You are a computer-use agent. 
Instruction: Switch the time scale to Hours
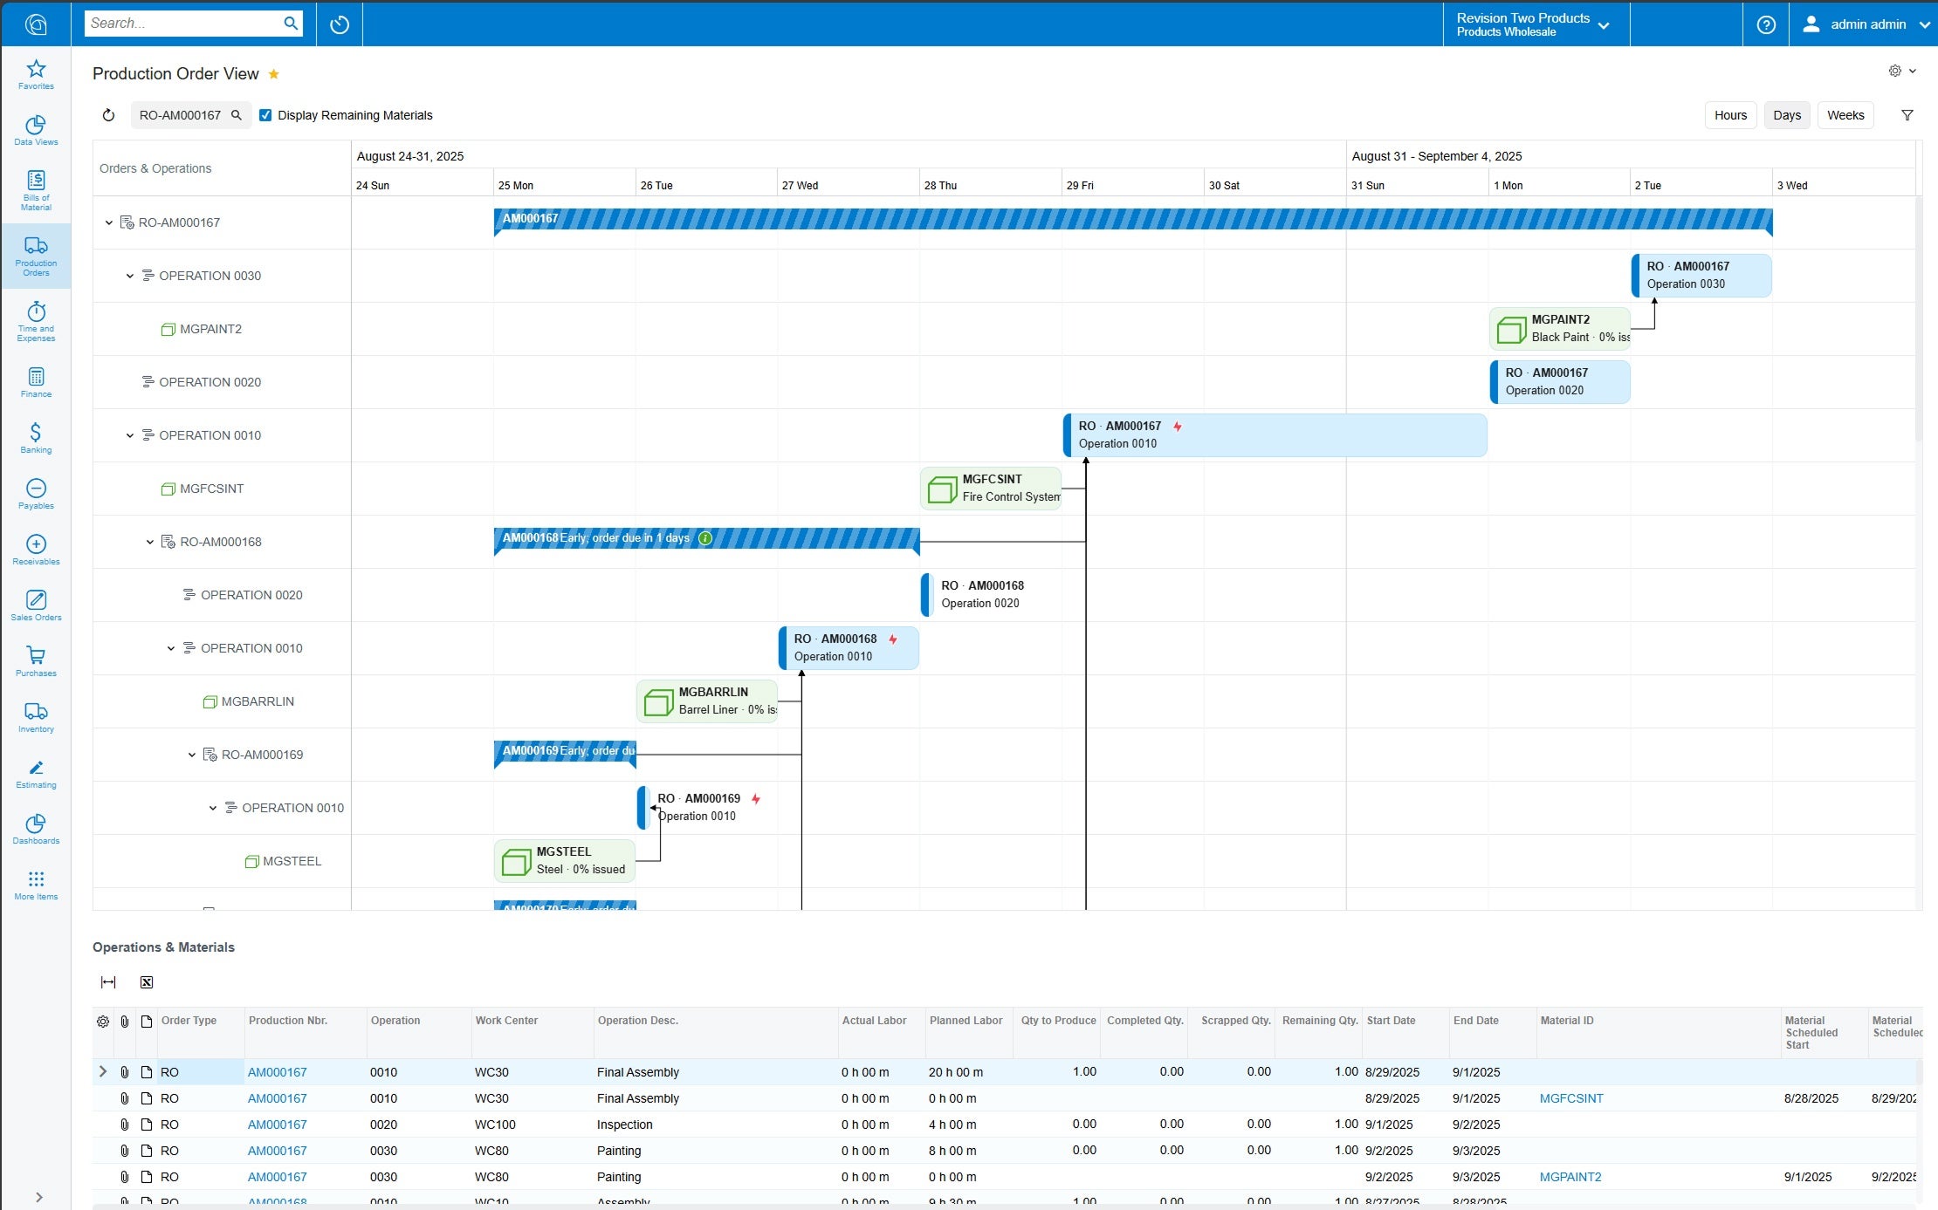[x=1730, y=114]
